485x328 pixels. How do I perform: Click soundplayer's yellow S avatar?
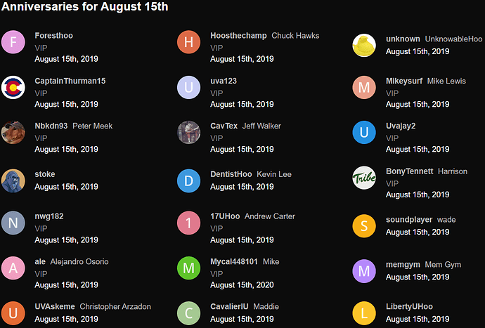pos(364,225)
